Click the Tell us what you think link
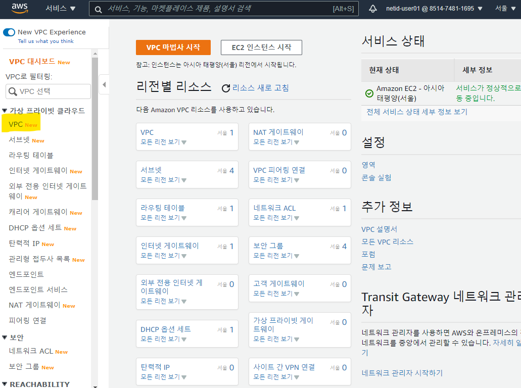 46,41
